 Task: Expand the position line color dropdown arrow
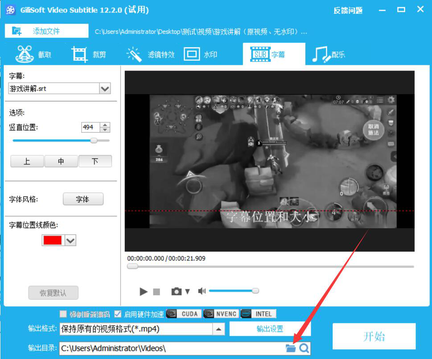pyautogui.click(x=70, y=240)
